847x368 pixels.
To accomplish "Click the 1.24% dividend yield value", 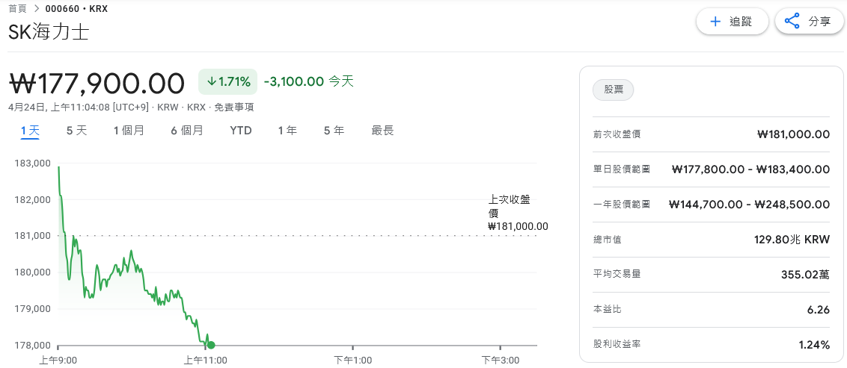I will (815, 344).
